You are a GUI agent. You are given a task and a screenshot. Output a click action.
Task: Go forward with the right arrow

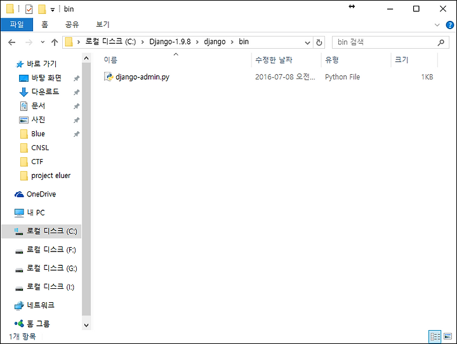click(x=29, y=42)
